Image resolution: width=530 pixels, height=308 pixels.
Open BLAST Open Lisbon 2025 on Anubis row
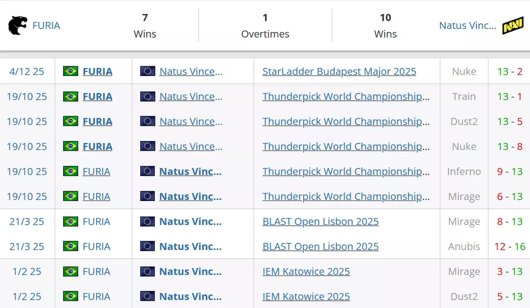click(320, 247)
